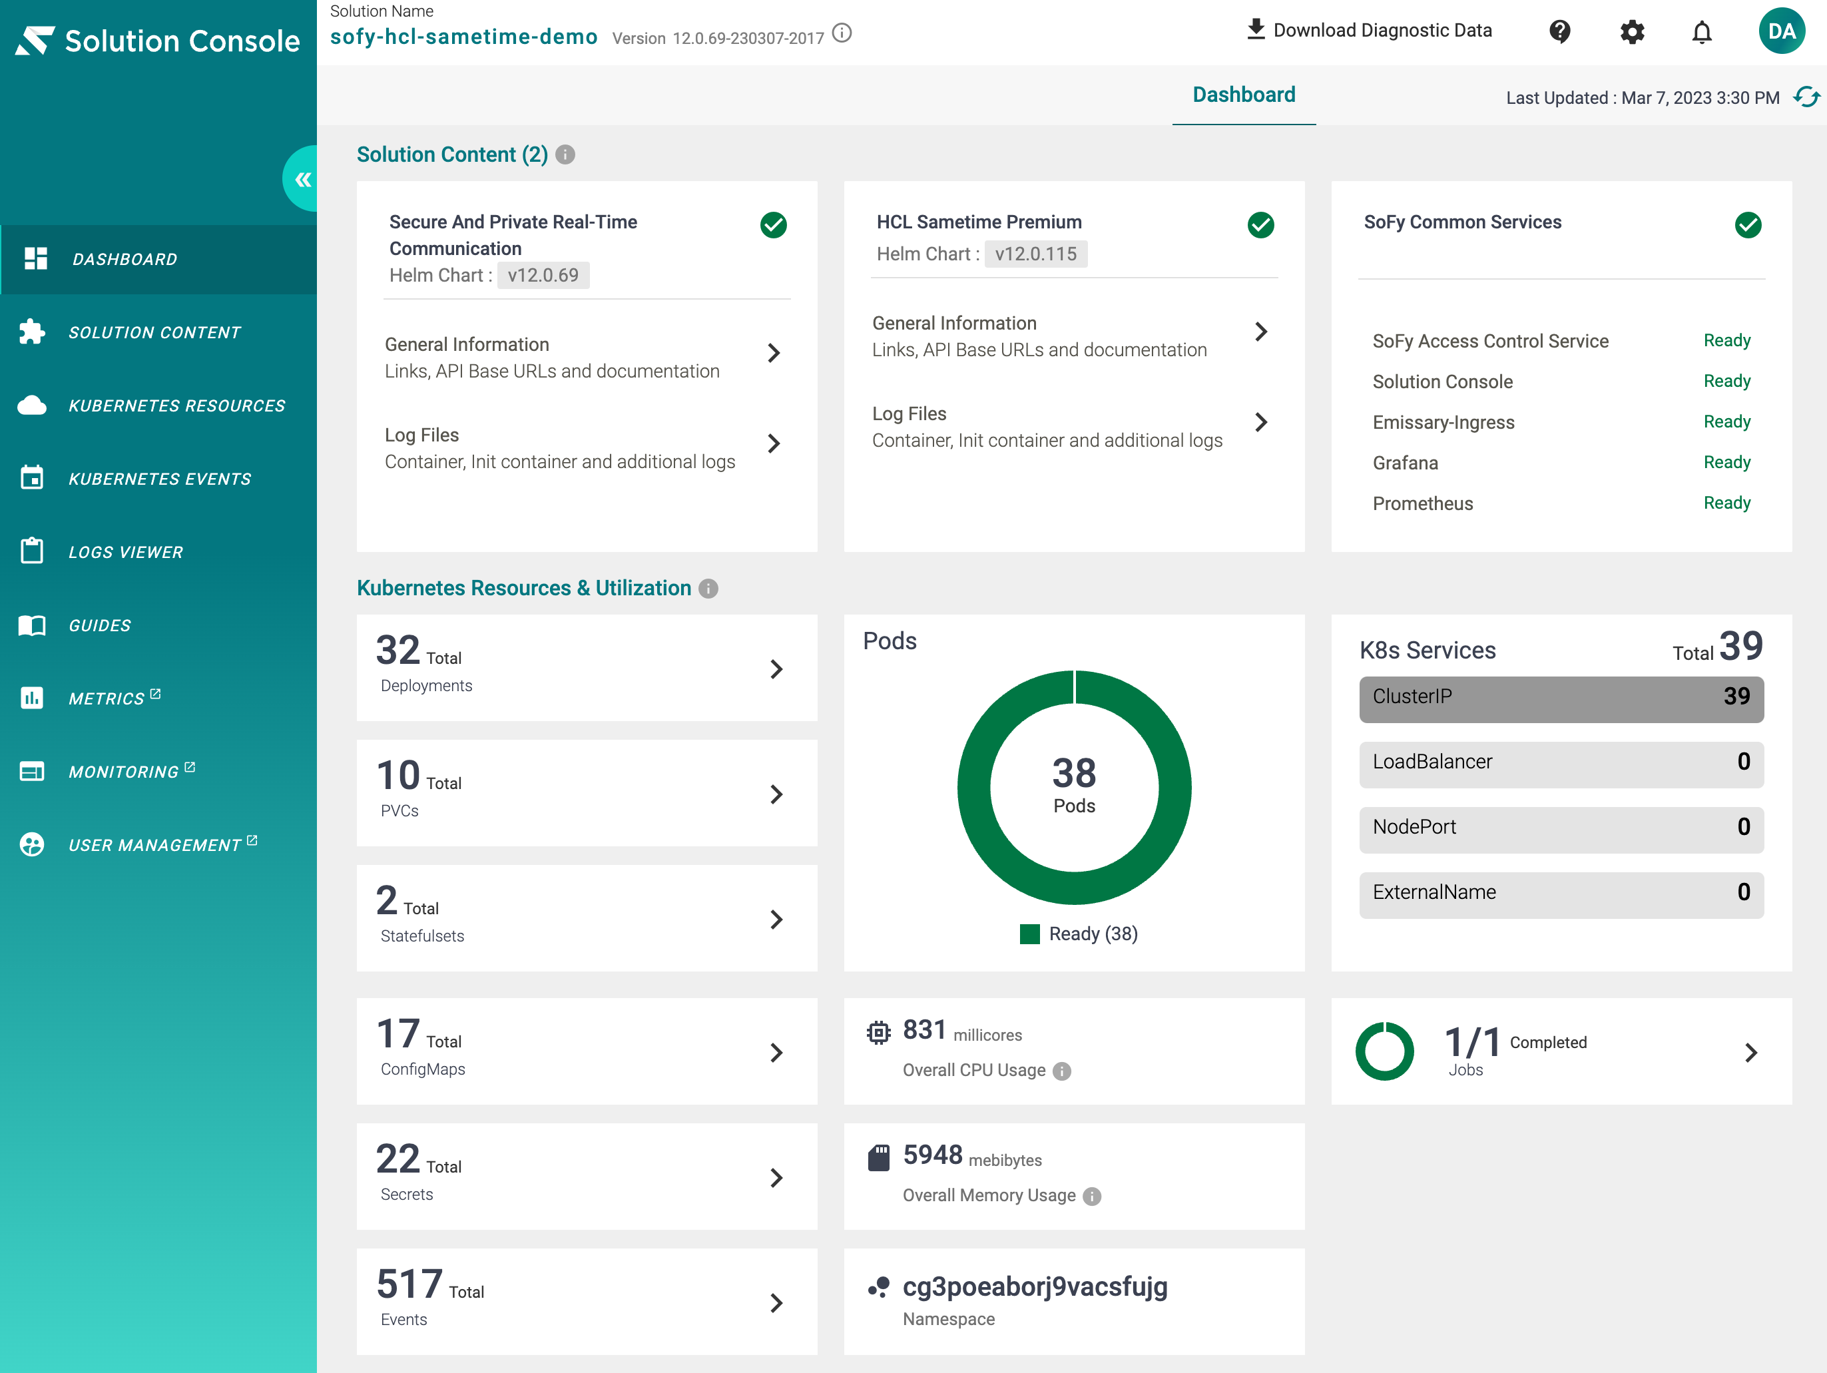Screen dimensions: 1827x1373
Task: Open the 22 Total Secrets chevron
Action: [776, 1177]
